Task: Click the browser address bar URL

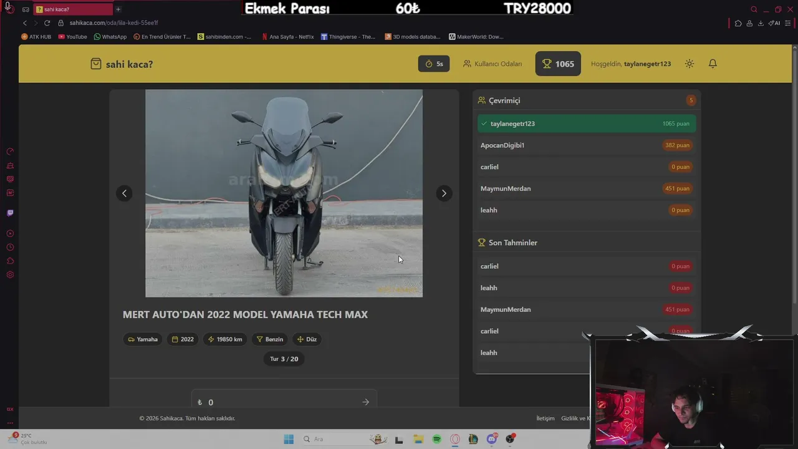Action: (113, 23)
